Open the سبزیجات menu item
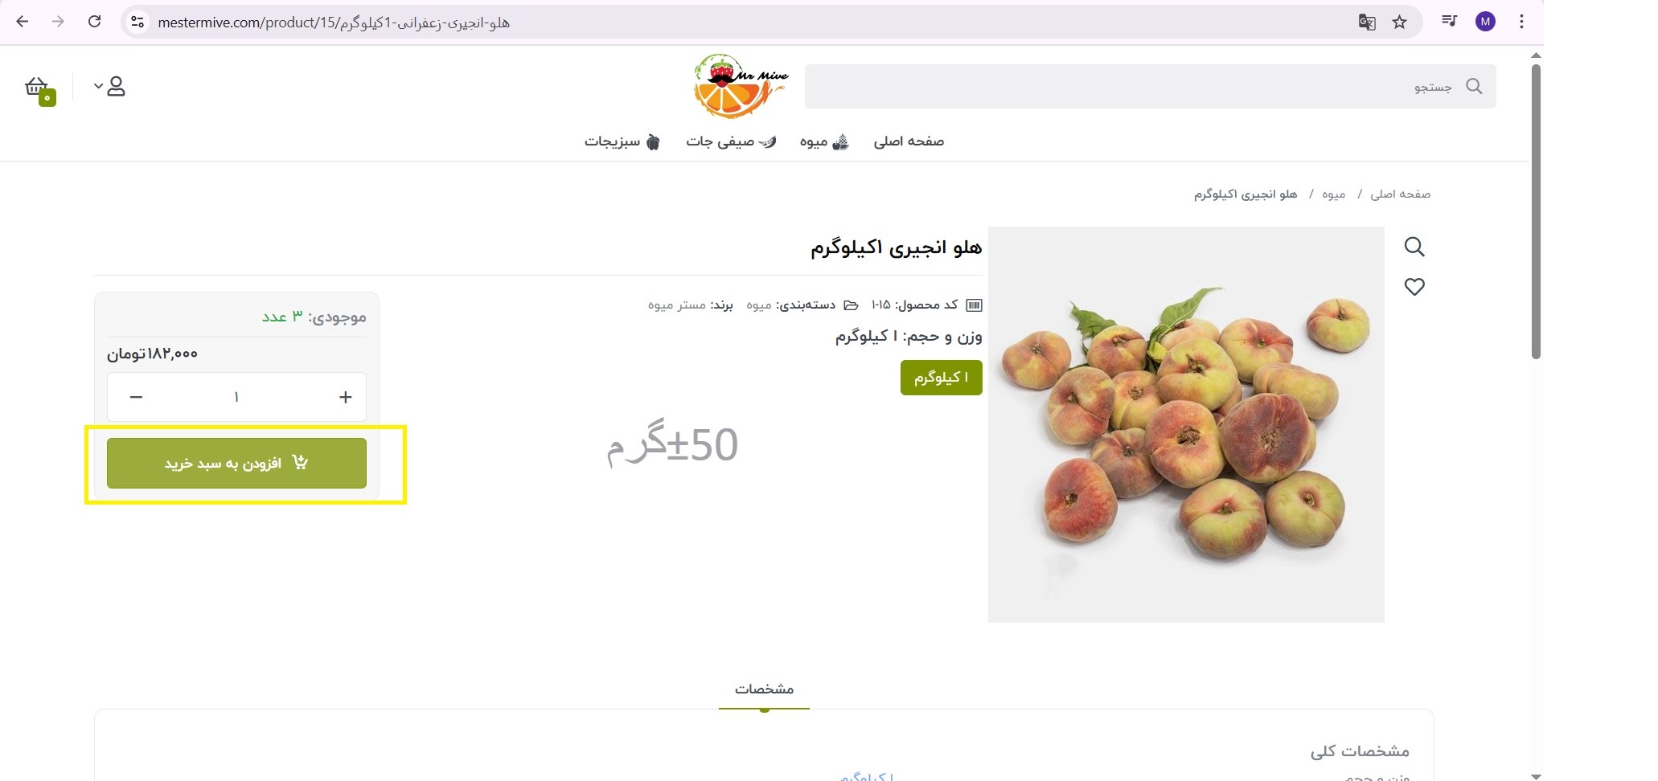1658x781 pixels. pyautogui.click(x=622, y=141)
